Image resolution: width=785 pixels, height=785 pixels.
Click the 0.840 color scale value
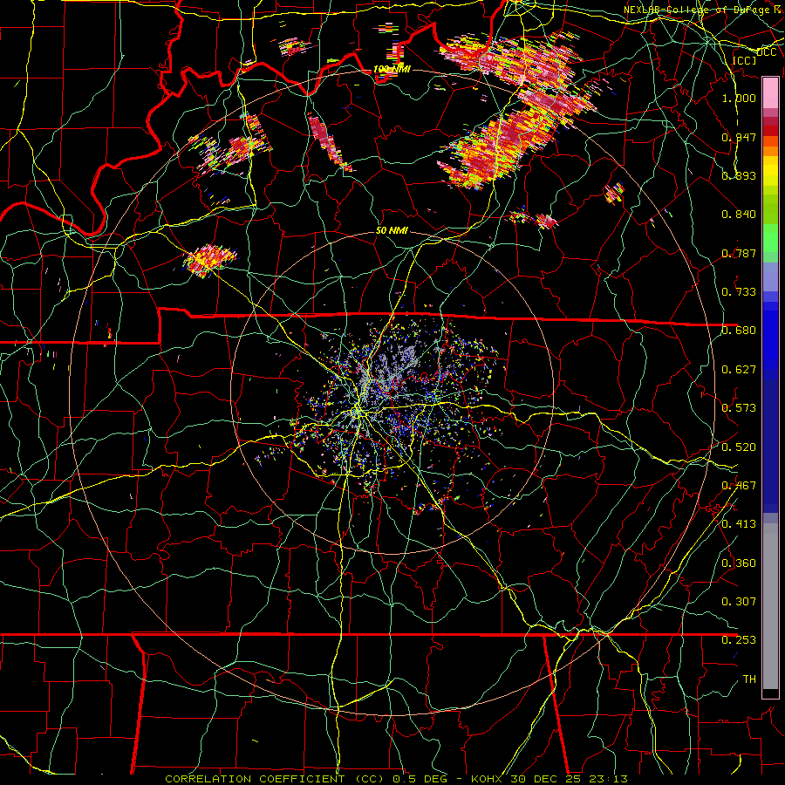pyautogui.click(x=739, y=215)
